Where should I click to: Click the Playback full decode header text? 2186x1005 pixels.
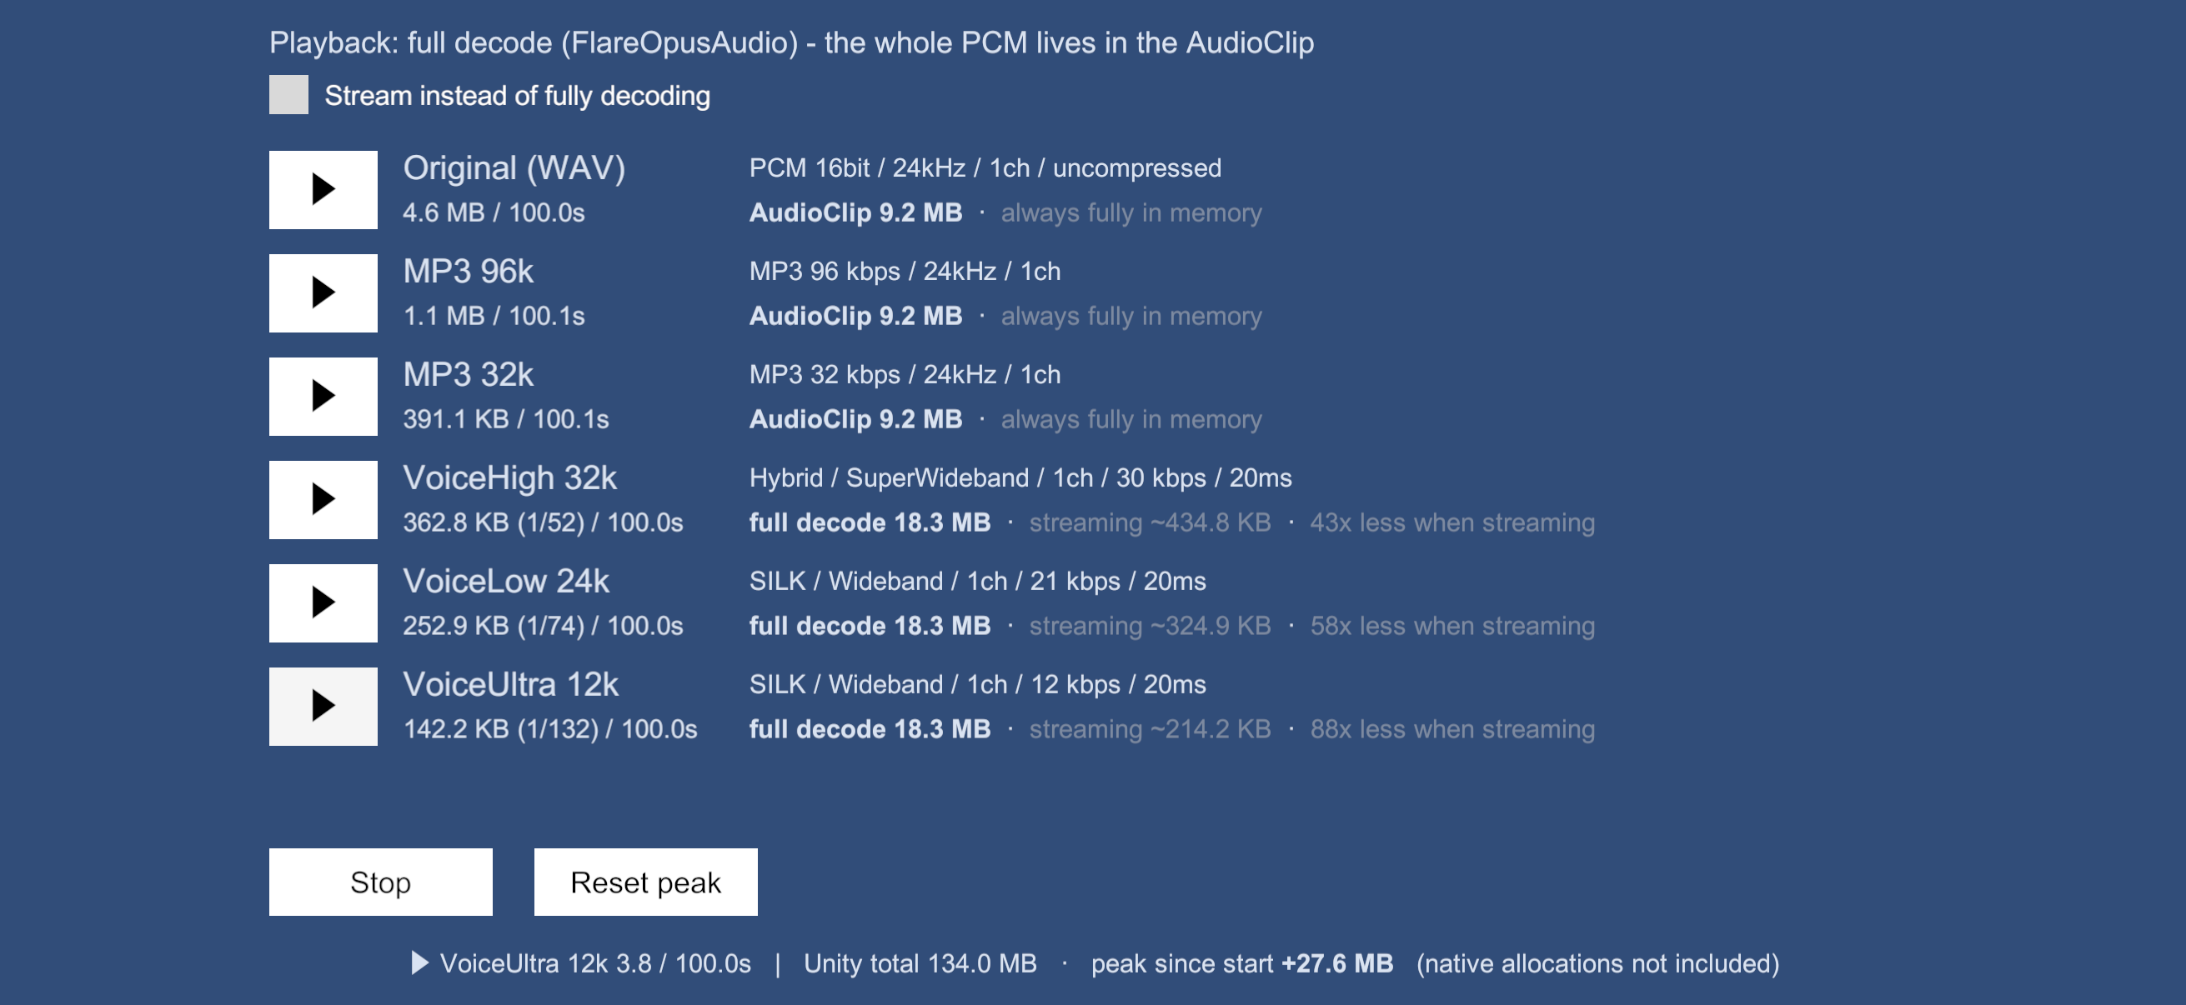791,42
